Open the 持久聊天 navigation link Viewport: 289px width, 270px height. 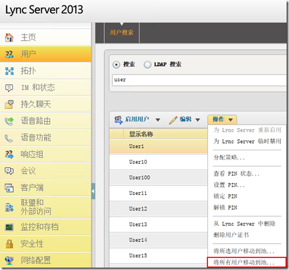[36, 104]
